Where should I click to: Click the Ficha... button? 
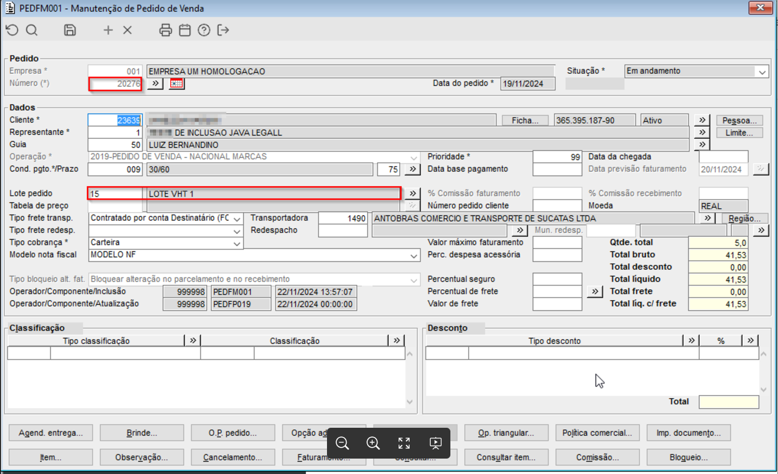click(525, 120)
